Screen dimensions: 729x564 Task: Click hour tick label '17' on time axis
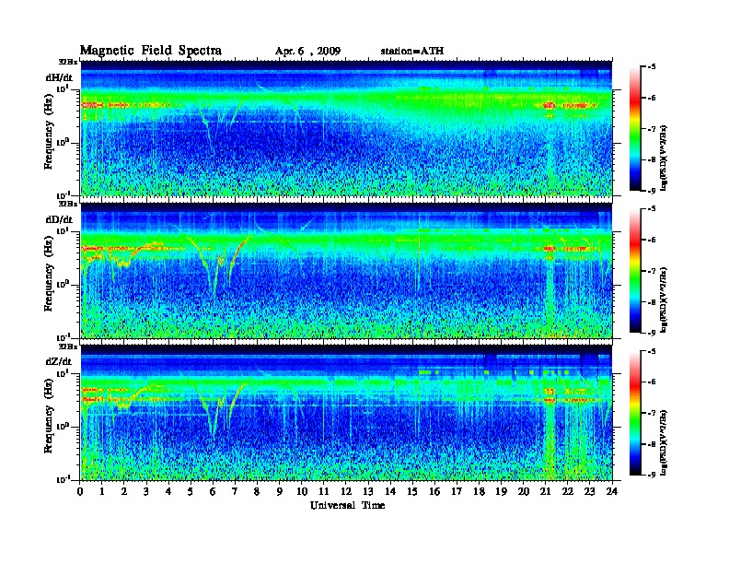pos(457,491)
